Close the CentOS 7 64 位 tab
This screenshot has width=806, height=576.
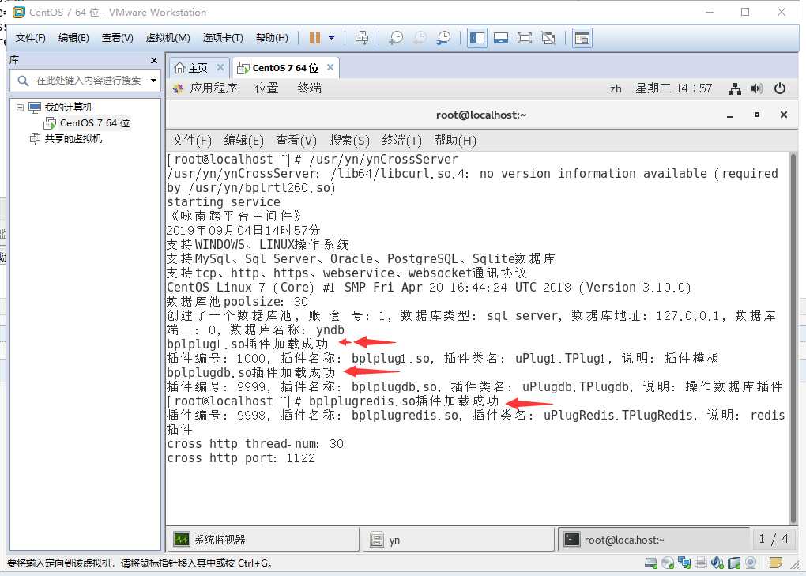click(x=330, y=67)
